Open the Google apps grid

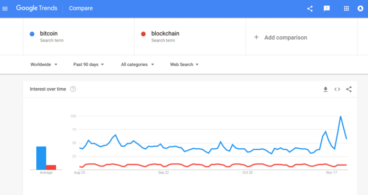[x=346, y=9]
